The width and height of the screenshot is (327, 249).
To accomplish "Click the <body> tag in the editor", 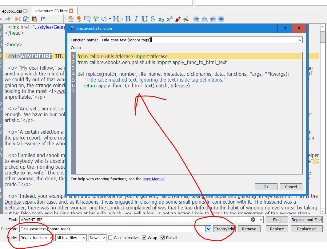I will coord(14,44).
